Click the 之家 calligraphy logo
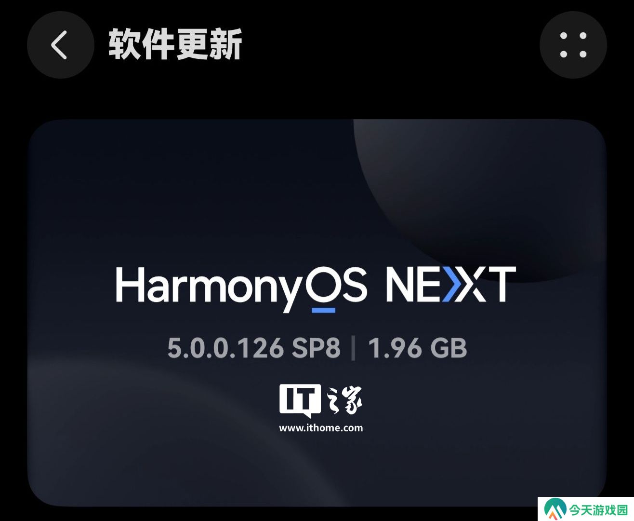The height and width of the screenshot is (521, 634). pos(344,400)
